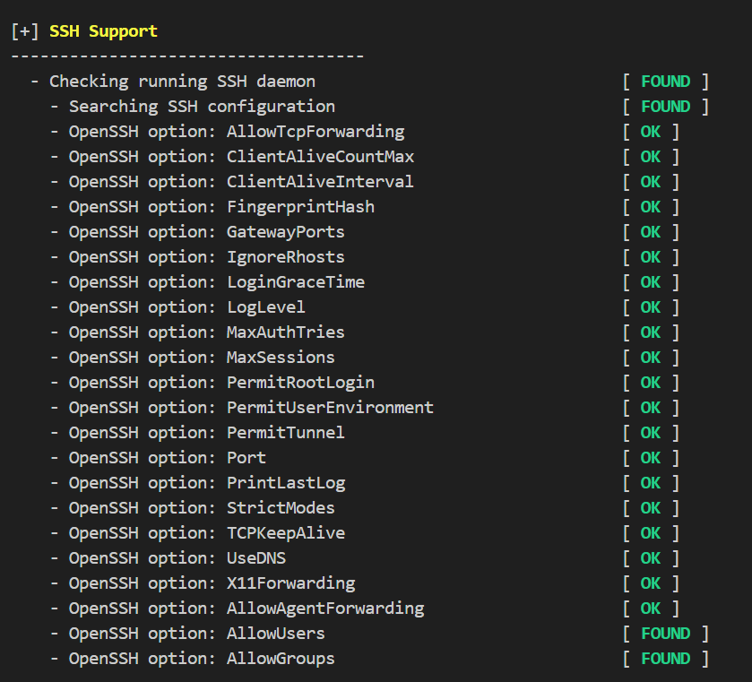Click OK status for PermitTunnel
Screen dimensions: 752x682
(651, 433)
